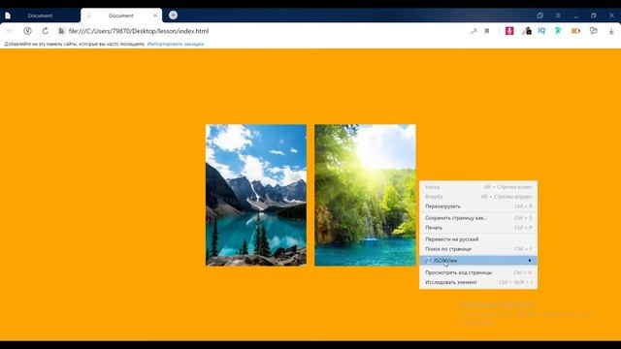Open the pink download extension icon
The image size is (621, 349).
tap(509, 31)
